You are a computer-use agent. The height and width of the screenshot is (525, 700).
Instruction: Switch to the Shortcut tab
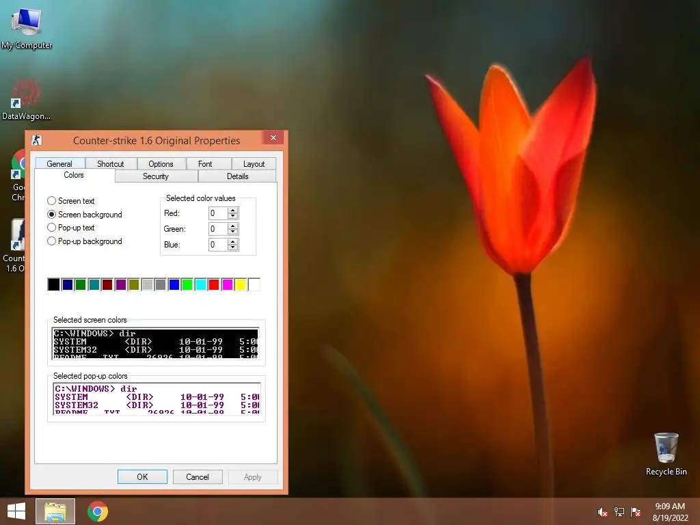click(x=111, y=164)
